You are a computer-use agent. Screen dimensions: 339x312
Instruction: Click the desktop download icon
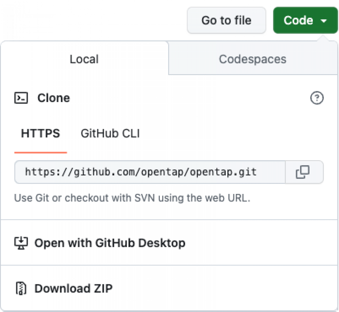click(x=21, y=243)
